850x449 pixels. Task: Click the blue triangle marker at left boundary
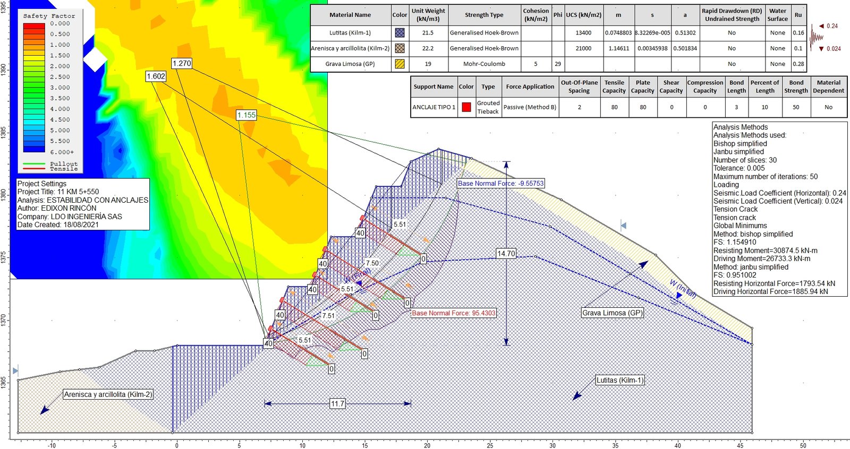pyautogui.click(x=15, y=370)
